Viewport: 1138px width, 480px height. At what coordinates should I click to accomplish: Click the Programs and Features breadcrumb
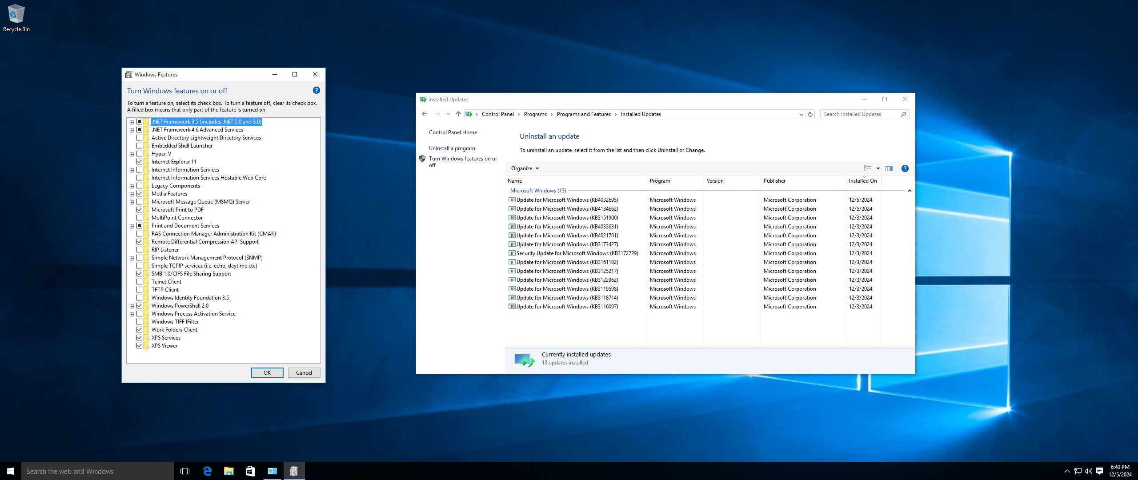pyautogui.click(x=584, y=114)
